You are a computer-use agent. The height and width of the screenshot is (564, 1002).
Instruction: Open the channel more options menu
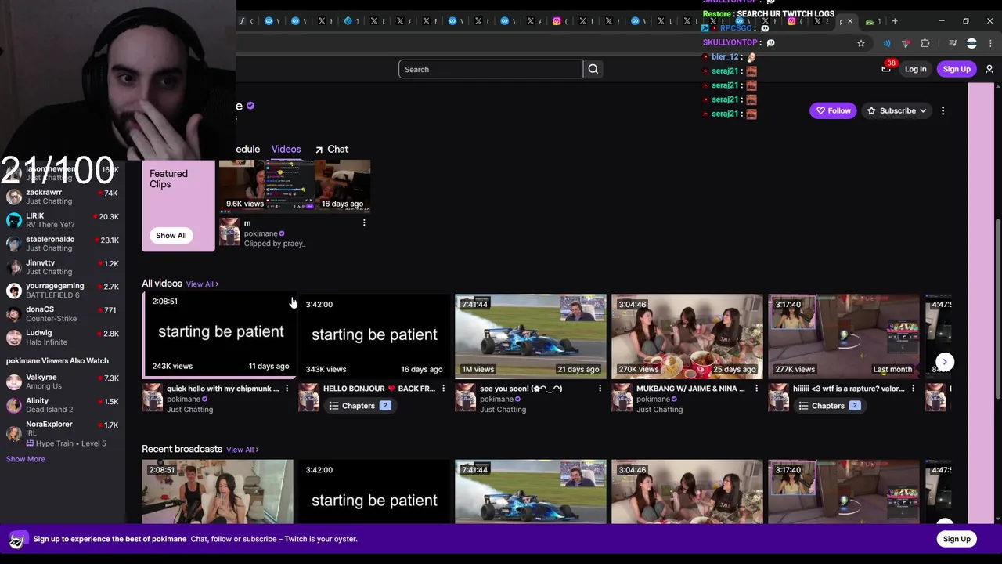[943, 110]
